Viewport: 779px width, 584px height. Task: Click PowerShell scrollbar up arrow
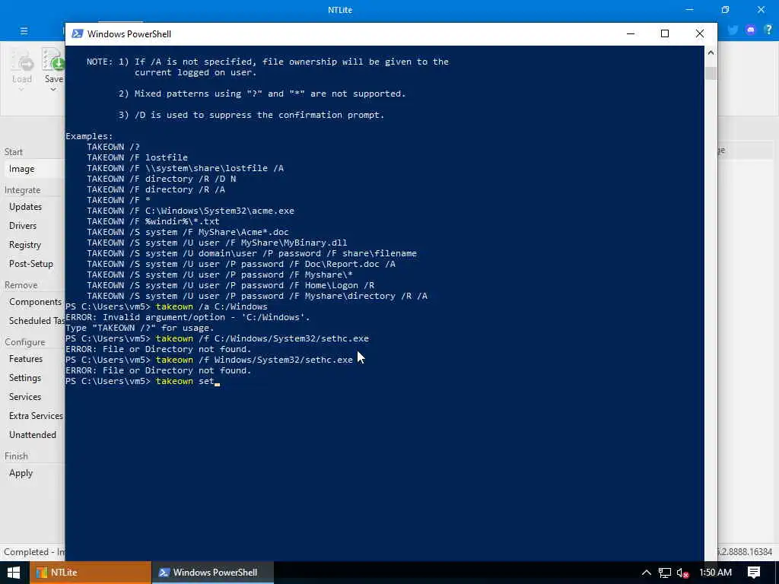[x=711, y=52]
